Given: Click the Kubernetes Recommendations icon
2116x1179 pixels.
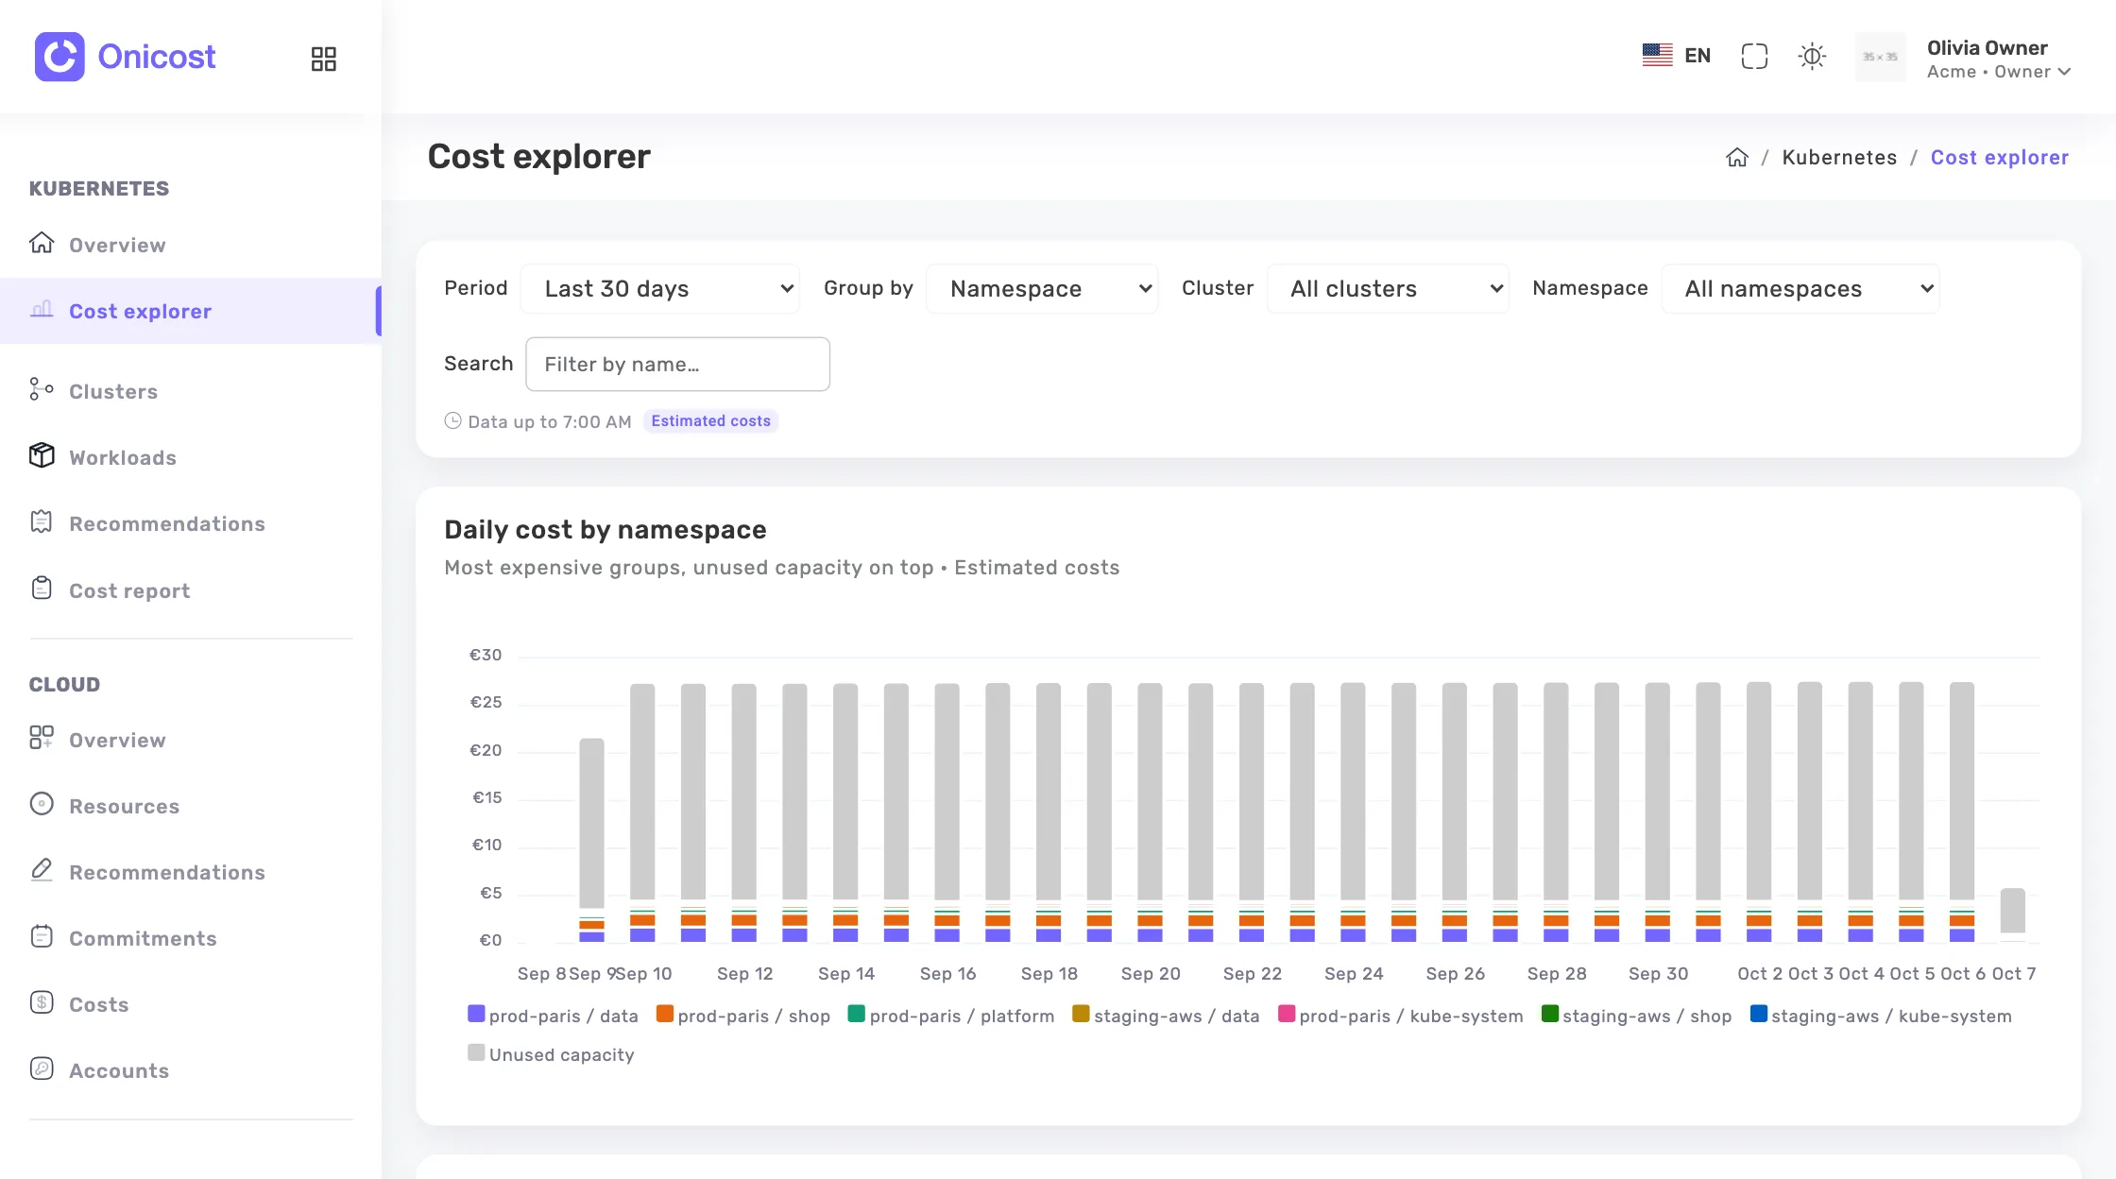Looking at the screenshot, I should pyautogui.click(x=42, y=521).
